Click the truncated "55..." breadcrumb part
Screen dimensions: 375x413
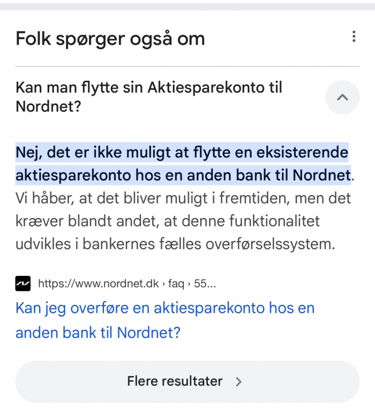tap(205, 283)
